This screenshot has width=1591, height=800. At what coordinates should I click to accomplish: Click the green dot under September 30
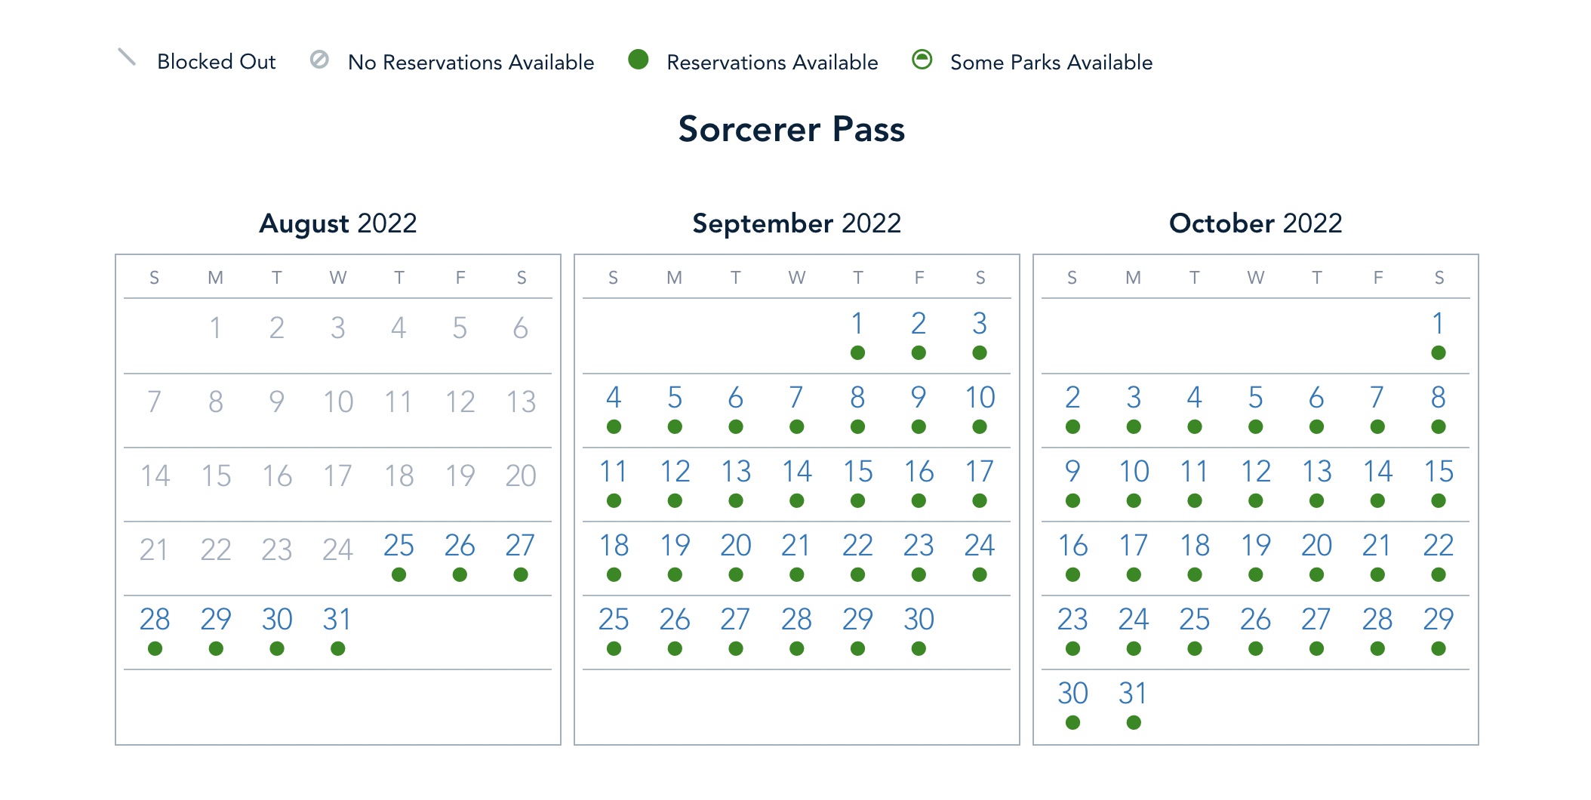[919, 649]
